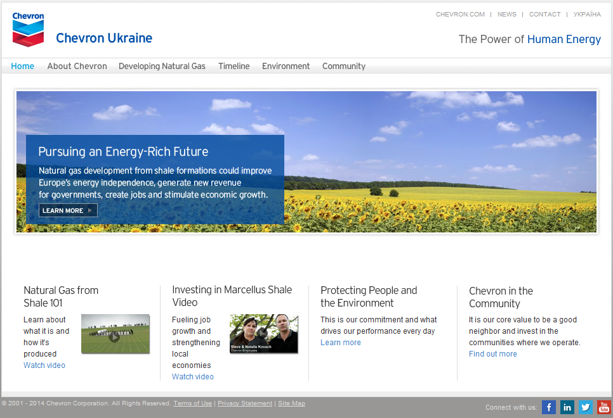
Task: Open the Community menu item
Action: [344, 66]
